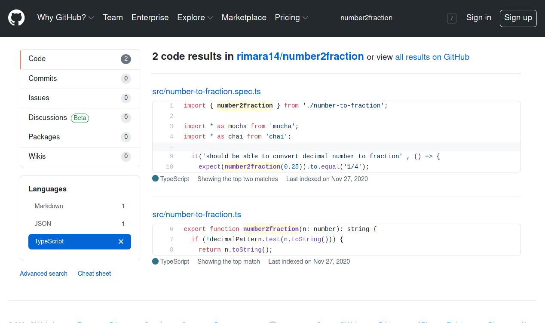Image resolution: width=545 pixels, height=323 pixels.
Task: Click line number 9 in spec file
Action: (x=171, y=157)
